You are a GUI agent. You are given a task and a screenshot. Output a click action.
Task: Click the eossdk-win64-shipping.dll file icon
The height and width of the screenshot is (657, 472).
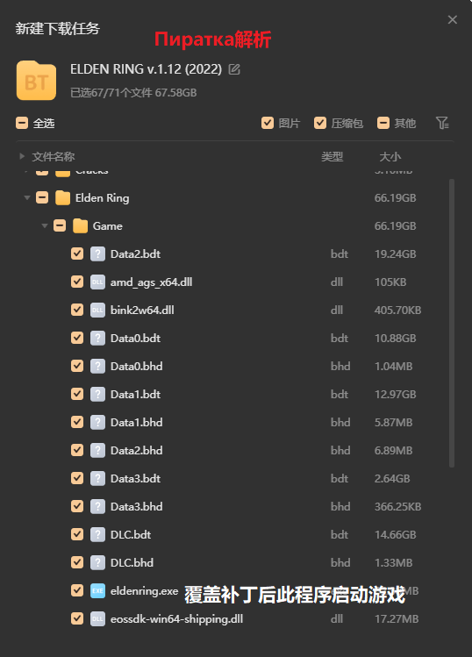[97, 619]
